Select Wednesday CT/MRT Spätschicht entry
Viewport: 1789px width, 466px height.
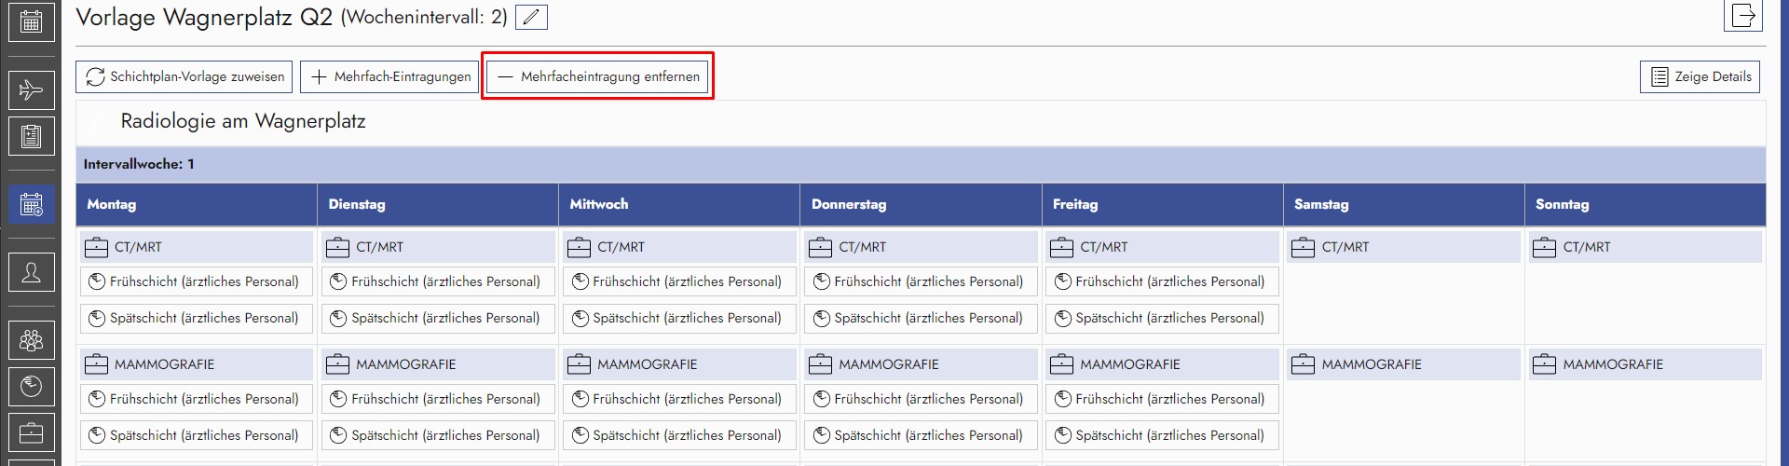[x=679, y=318]
